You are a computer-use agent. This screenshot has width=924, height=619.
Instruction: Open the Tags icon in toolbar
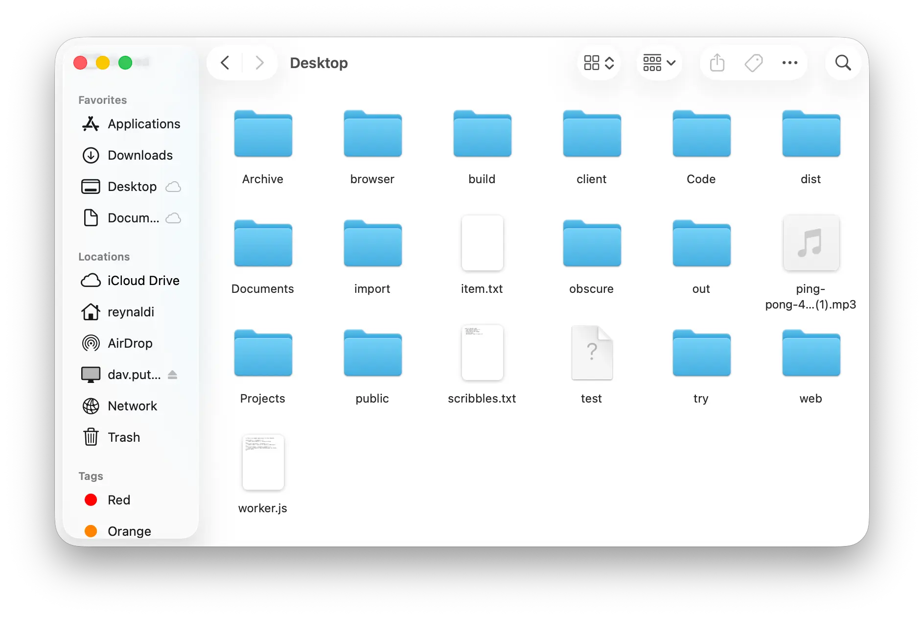coord(753,63)
